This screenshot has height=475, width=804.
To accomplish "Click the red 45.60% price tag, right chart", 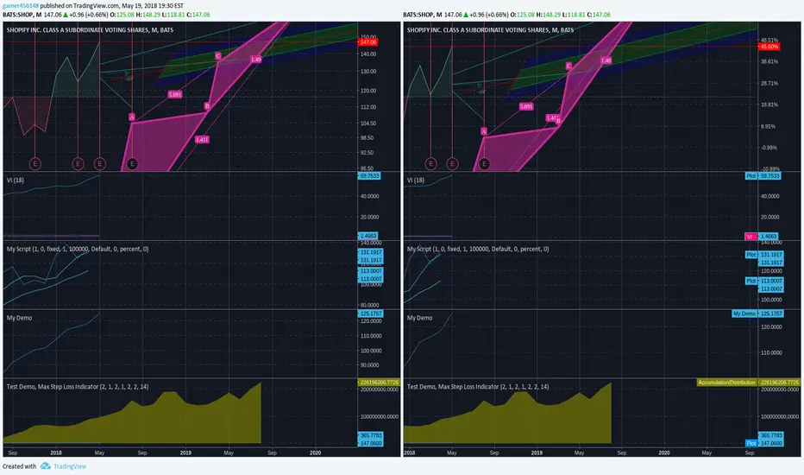I will [x=769, y=47].
